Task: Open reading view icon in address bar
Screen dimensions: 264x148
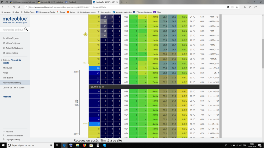Action: [232, 7]
